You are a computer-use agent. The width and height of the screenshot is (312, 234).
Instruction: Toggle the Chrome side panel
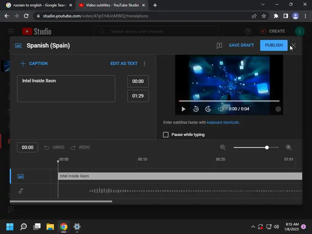click(x=286, y=16)
